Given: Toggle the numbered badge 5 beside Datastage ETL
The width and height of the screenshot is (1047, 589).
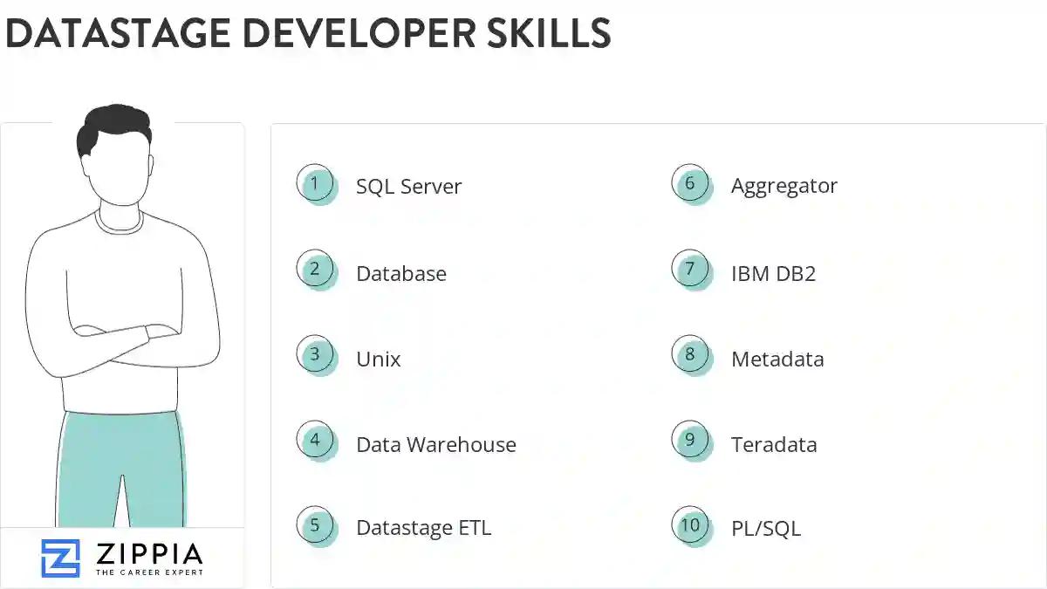Looking at the screenshot, I should [316, 524].
